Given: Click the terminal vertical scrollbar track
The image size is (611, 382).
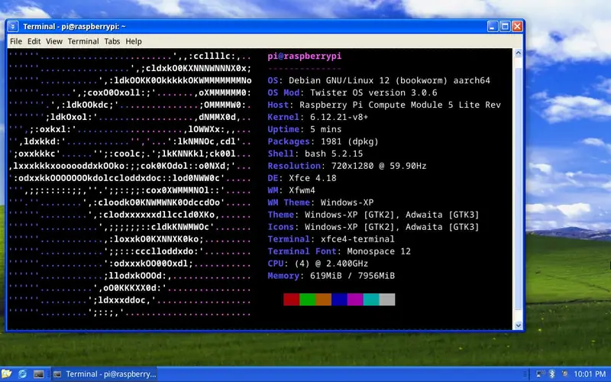Looking at the screenshot, I should (519, 189).
